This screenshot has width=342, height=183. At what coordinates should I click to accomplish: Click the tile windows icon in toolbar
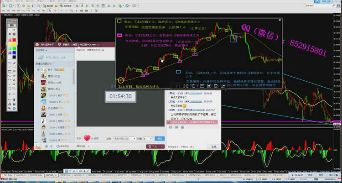click(103, 6)
